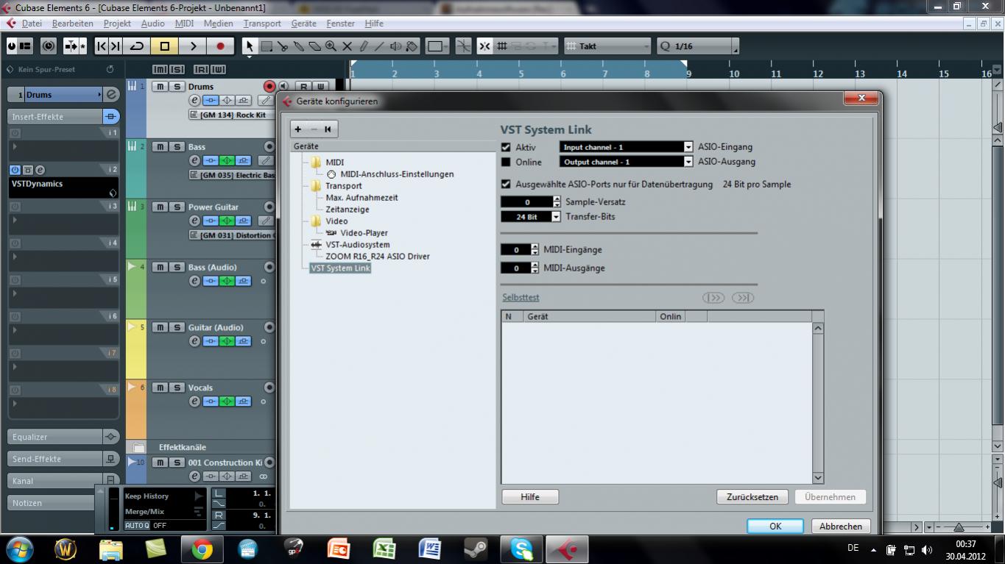This screenshot has width=1005, height=564.
Task: Click the Selbsttest link
Action: pos(521,298)
